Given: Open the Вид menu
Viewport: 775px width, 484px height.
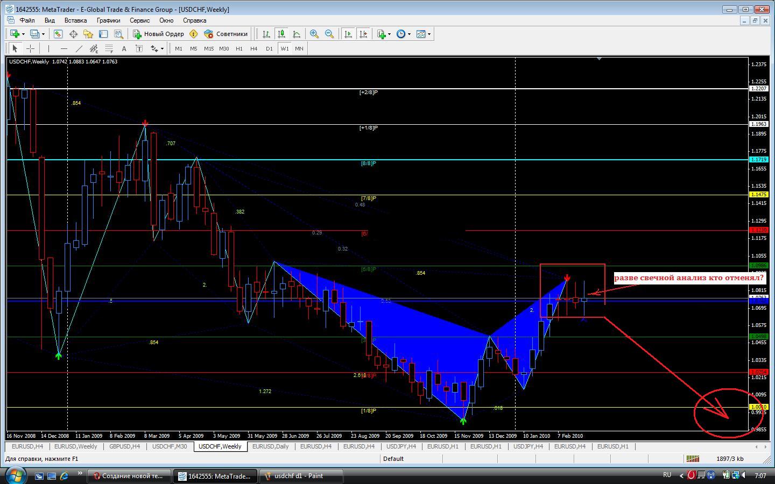Looking at the screenshot, I should (x=50, y=20).
